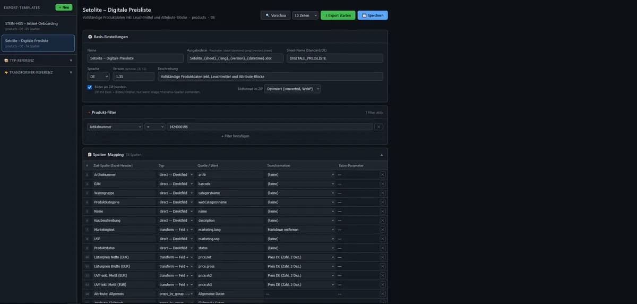This screenshot has height=304, width=637.
Task: Open the filter operator '=' dropdown
Action: pyautogui.click(x=155, y=127)
